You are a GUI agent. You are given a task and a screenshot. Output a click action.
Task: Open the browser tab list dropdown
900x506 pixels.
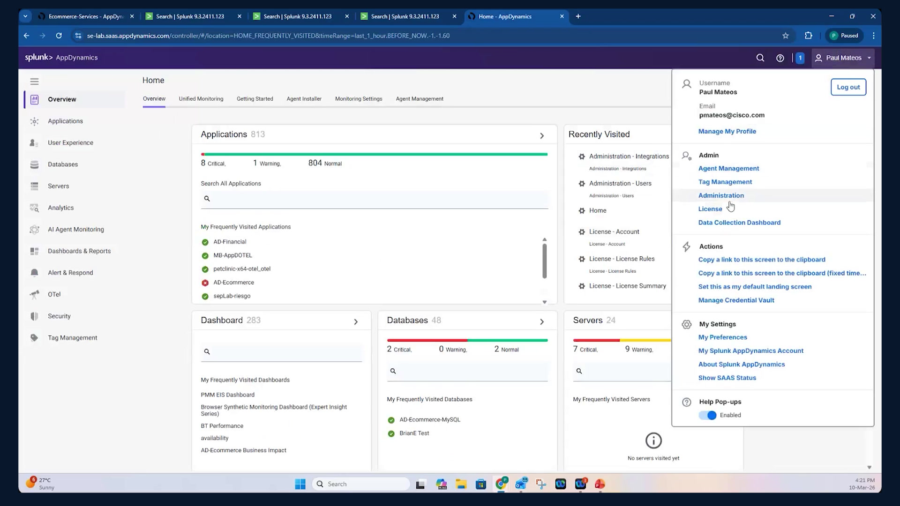[x=25, y=16]
